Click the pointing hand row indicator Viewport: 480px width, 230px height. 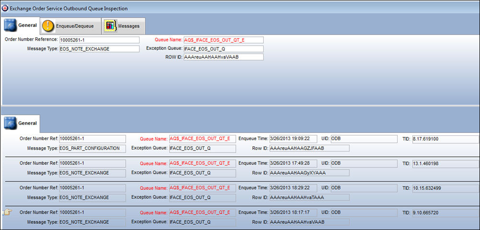click(7, 212)
